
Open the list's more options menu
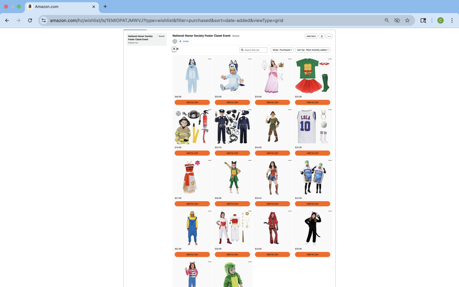329,36
